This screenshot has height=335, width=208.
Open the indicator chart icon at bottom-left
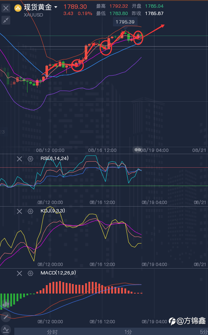coord(6,330)
